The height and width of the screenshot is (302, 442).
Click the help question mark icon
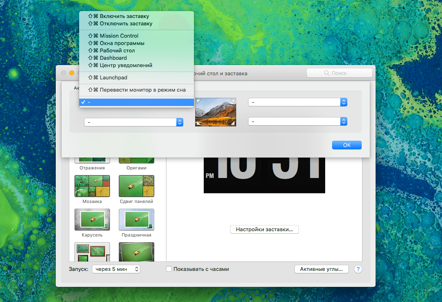(x=358, y=269)
